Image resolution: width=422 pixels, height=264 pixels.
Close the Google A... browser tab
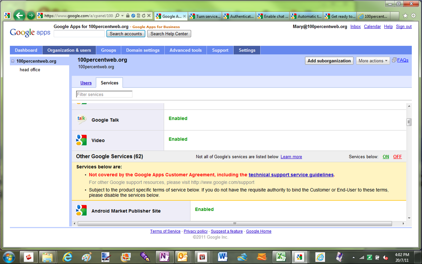coord(184,16)
